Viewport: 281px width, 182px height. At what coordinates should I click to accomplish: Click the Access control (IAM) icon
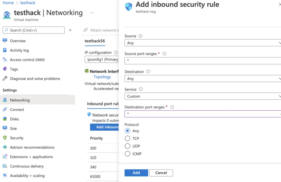5,59
